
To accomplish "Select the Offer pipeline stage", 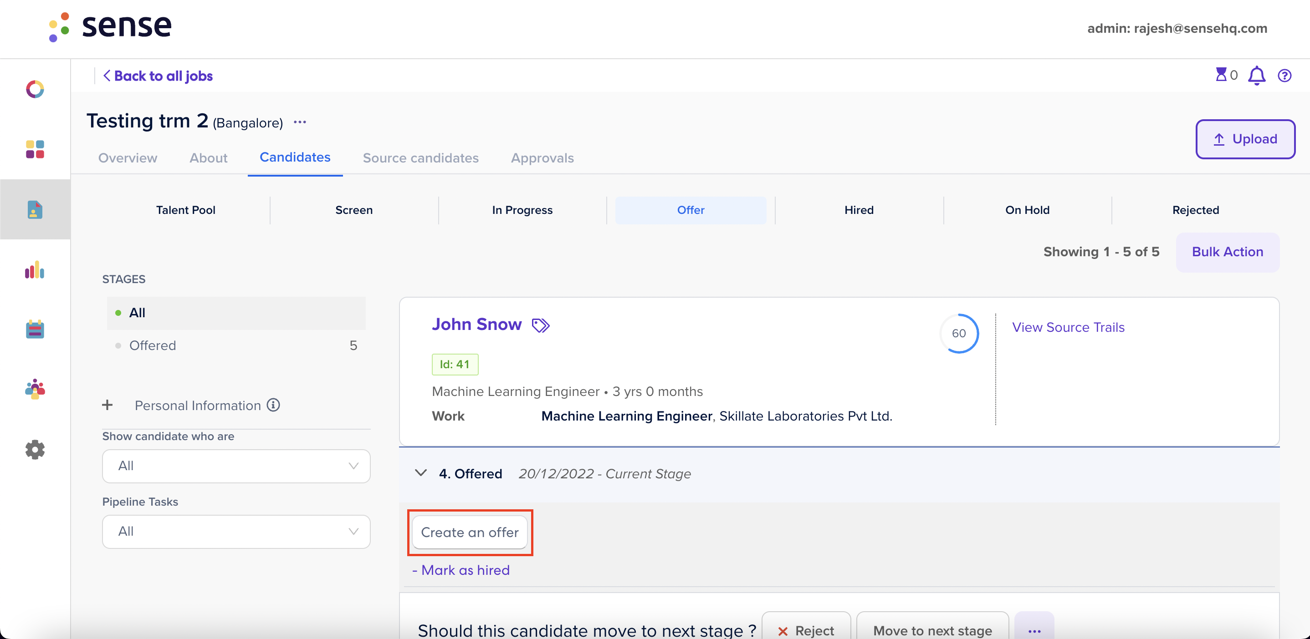I will (x=691, y=210).
